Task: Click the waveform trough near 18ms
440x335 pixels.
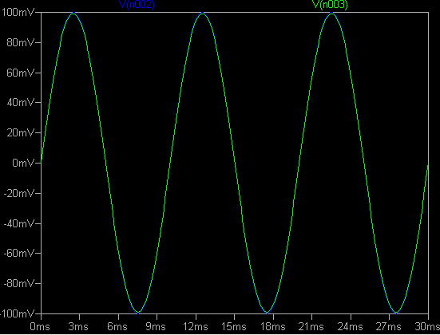Action: 268,312
